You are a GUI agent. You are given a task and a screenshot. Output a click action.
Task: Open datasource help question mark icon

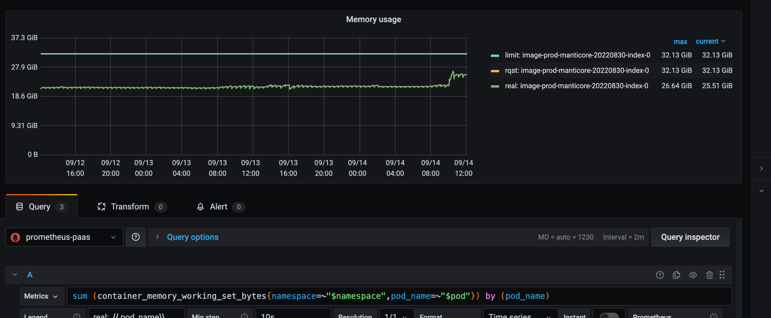(135, 237)
